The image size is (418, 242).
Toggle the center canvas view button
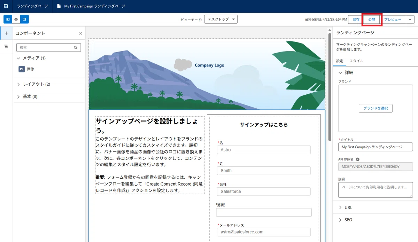pyautogui.click(x=16, y=19)
